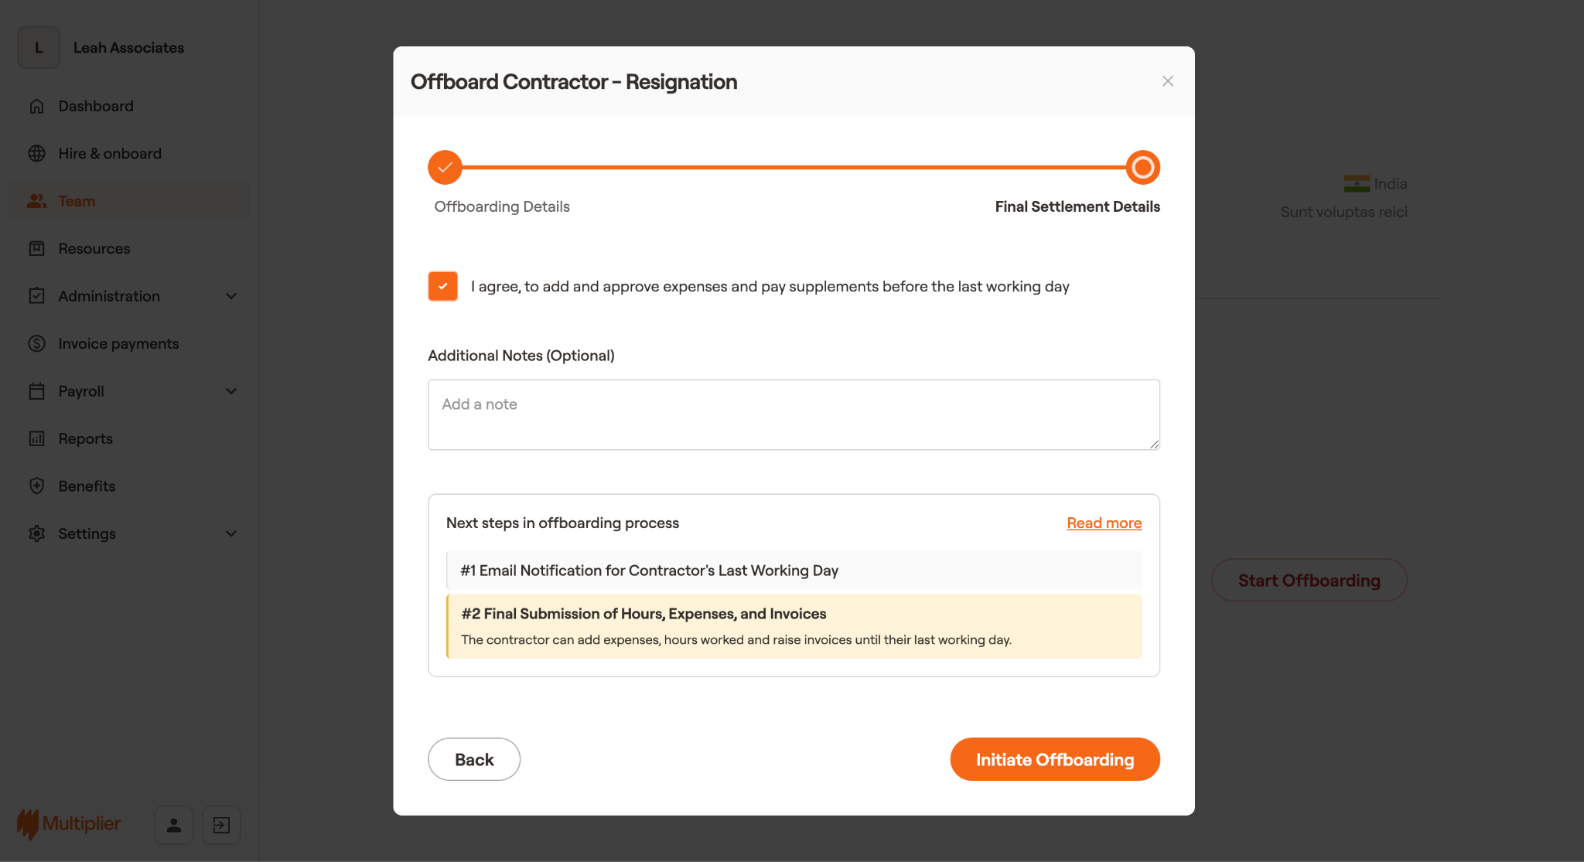Viewport: 1584px width, 862px height.
Task: Click the Resources sidebar icon
Action: pos(36,248)
